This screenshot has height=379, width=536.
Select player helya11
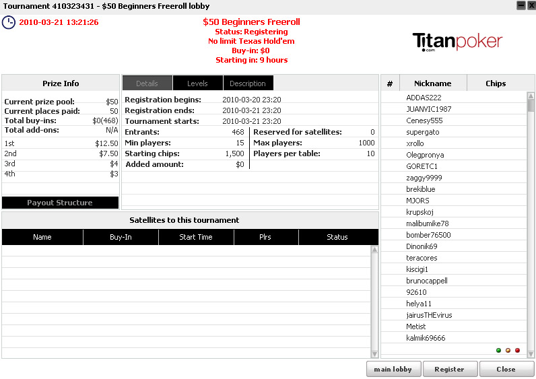coord(454,304)
